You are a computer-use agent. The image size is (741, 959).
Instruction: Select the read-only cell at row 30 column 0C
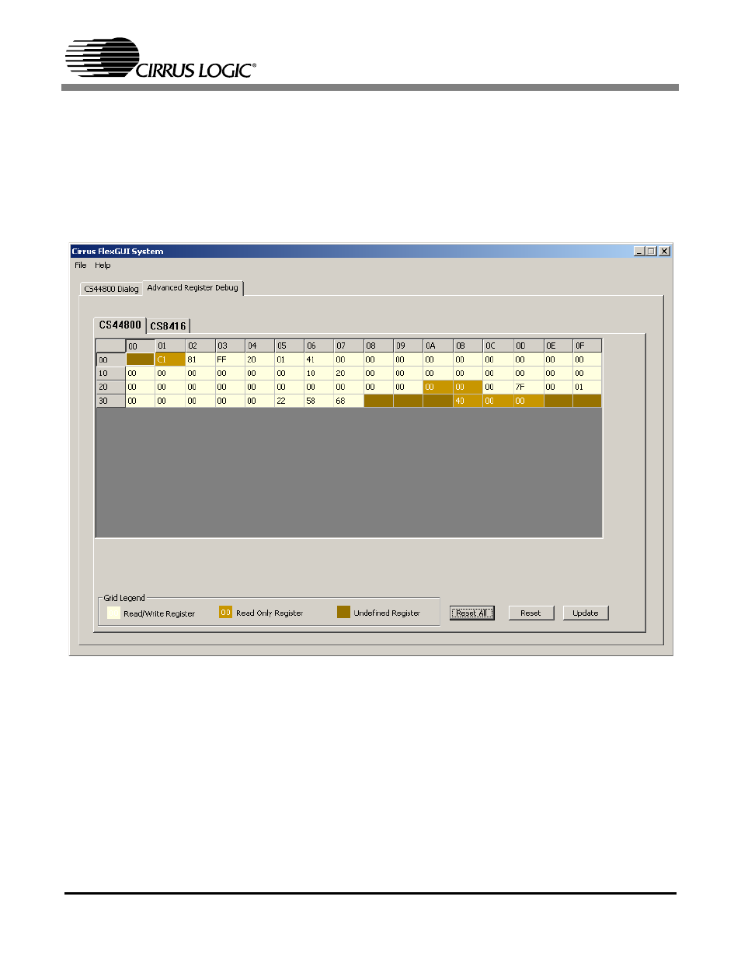(498, 401)
